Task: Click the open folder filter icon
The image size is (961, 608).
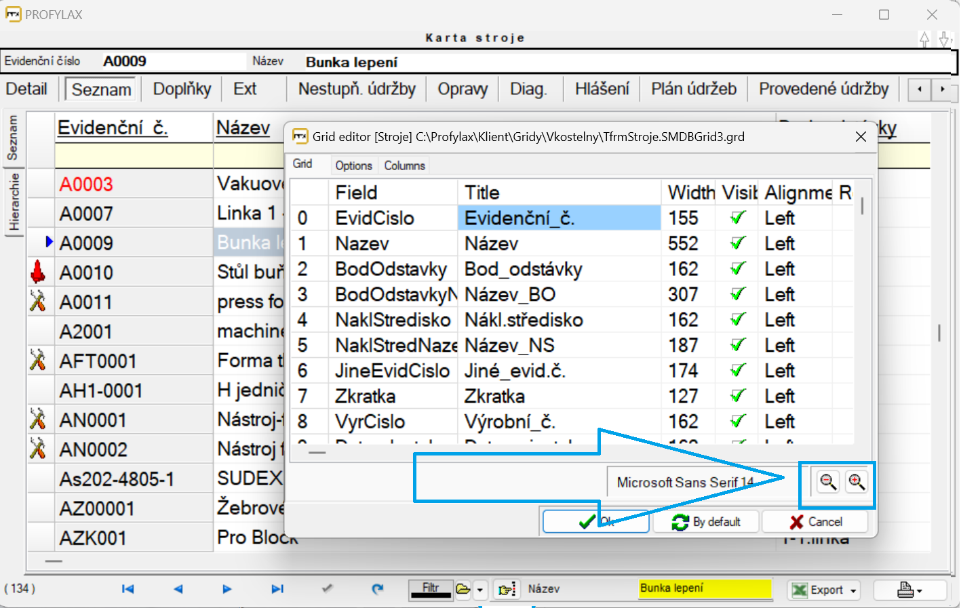Action: coord(463,589)
